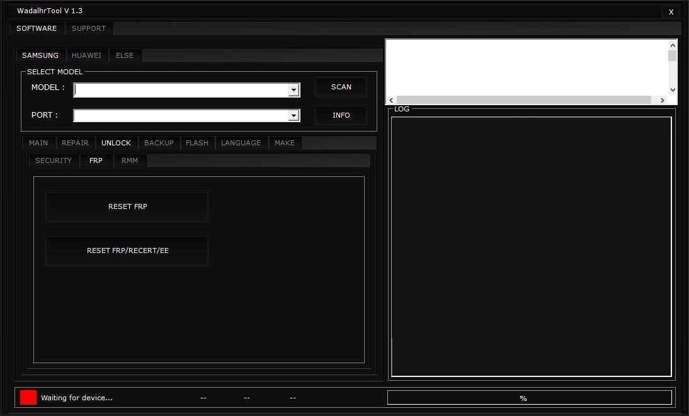689x416 pixels.
Task: Open the MODEL selection dropdown
Action: (293, 89)
